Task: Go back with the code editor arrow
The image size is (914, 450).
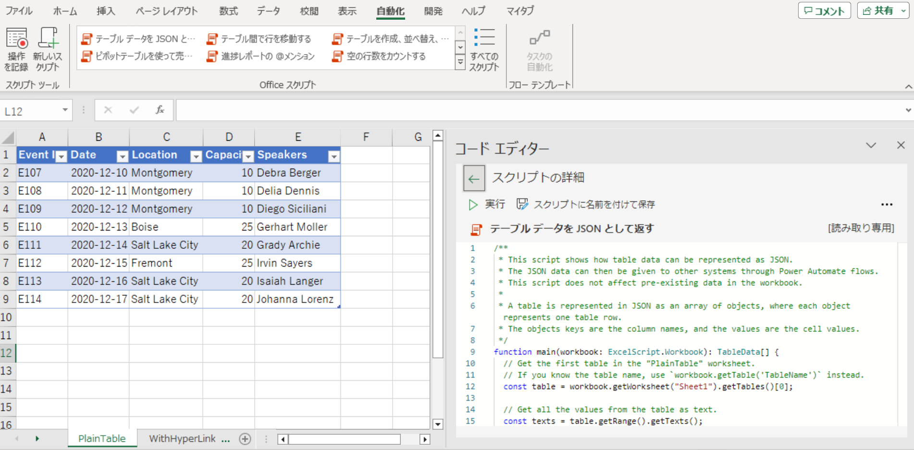Action: point(474,178)
